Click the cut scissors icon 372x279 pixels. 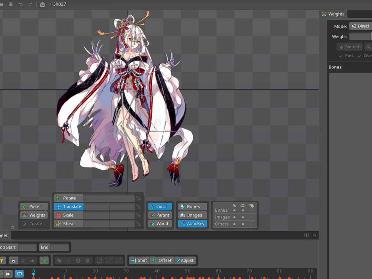(x=69, y=260)
